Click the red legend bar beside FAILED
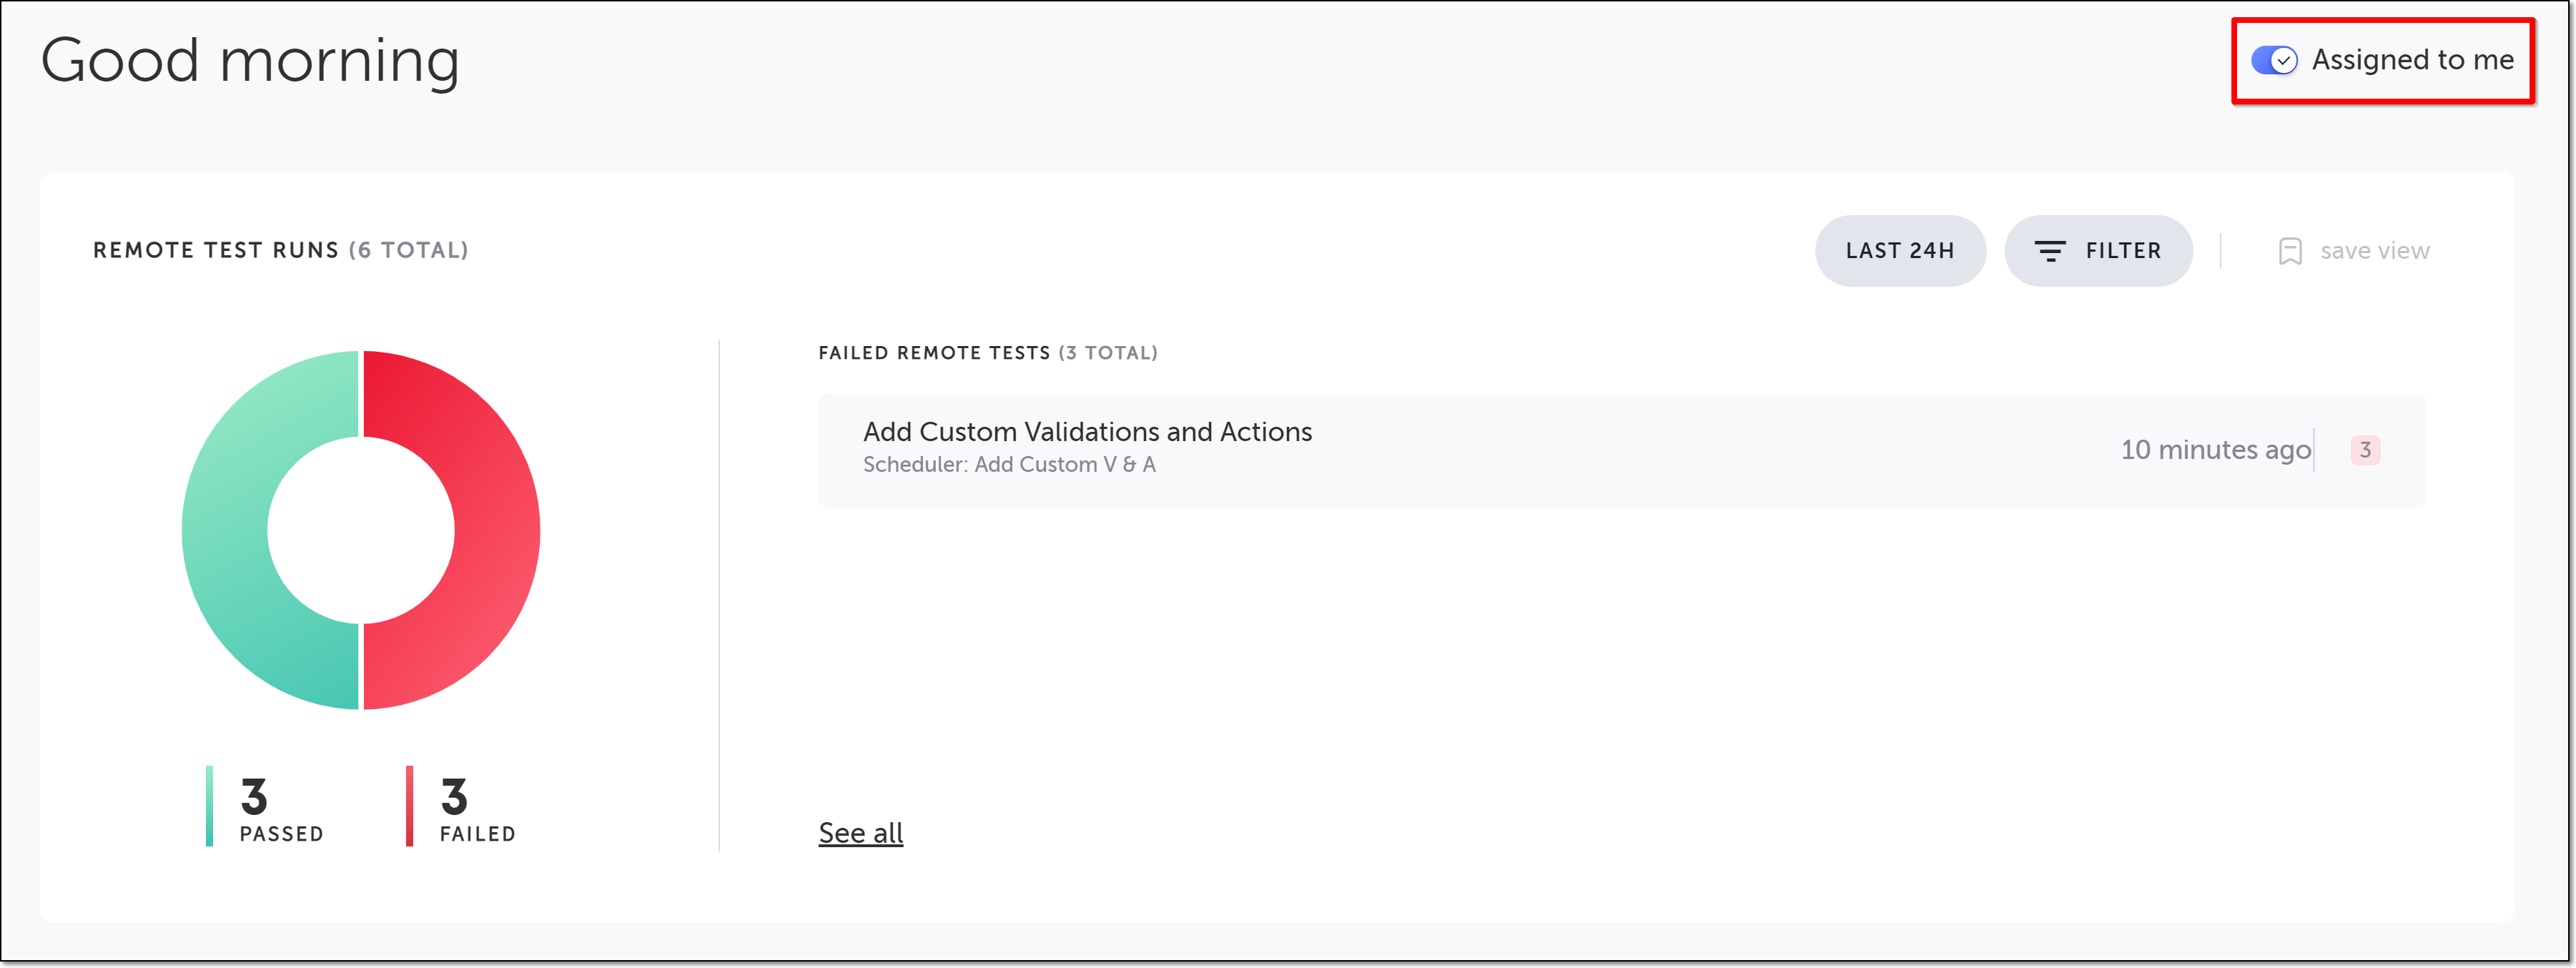 tap(409, 806)
